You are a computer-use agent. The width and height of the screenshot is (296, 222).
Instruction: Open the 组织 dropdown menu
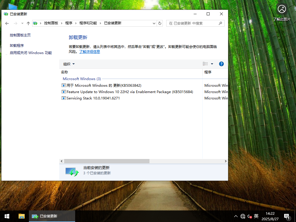point(69,64)
